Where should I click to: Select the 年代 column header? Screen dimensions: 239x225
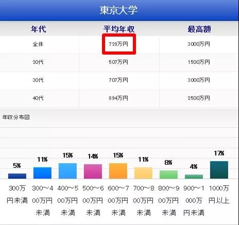39,29
